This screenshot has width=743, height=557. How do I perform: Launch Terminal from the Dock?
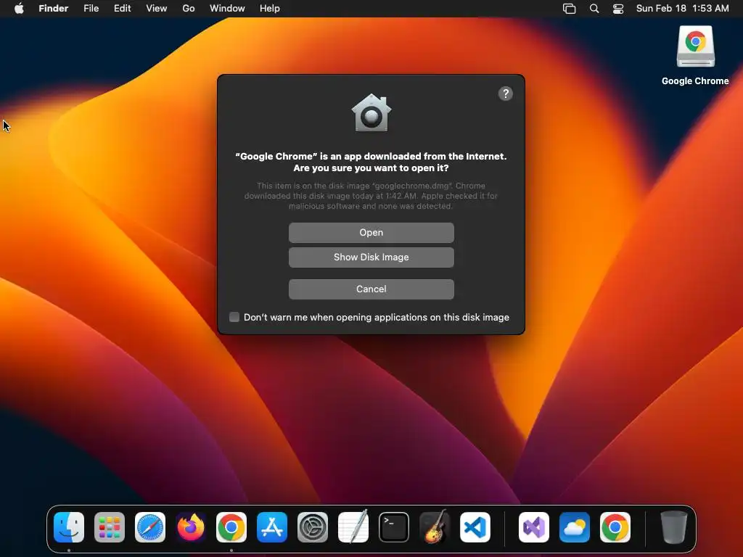point(394,527)
